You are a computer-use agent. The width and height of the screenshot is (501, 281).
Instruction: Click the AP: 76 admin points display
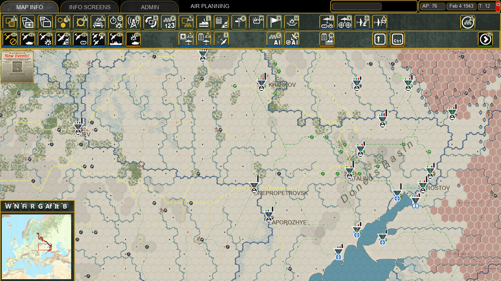pyautogui.click(x=433, y=6)
